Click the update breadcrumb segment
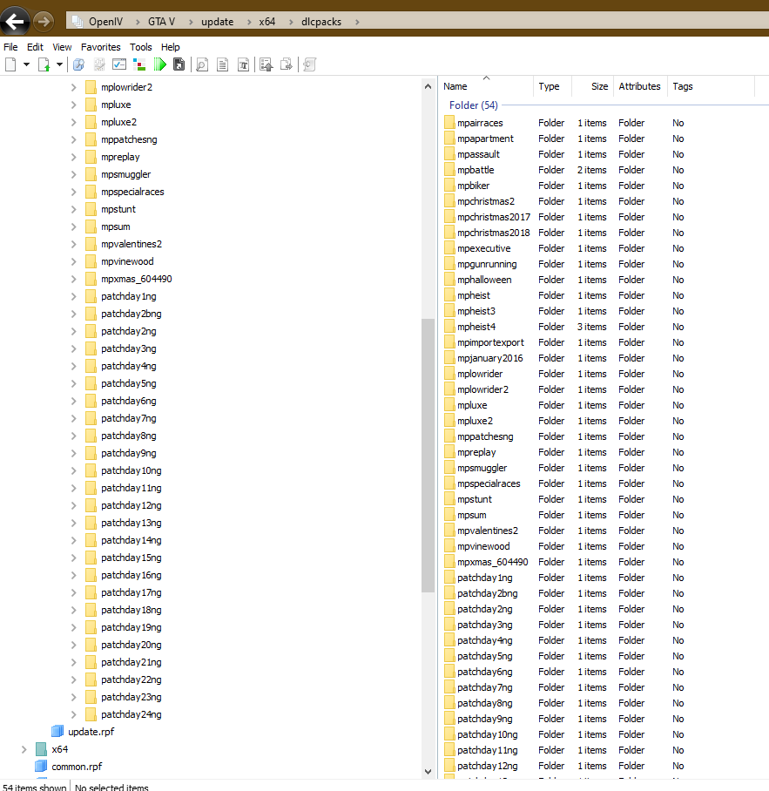This screenshot has height=791, width=769. [218, 22]
